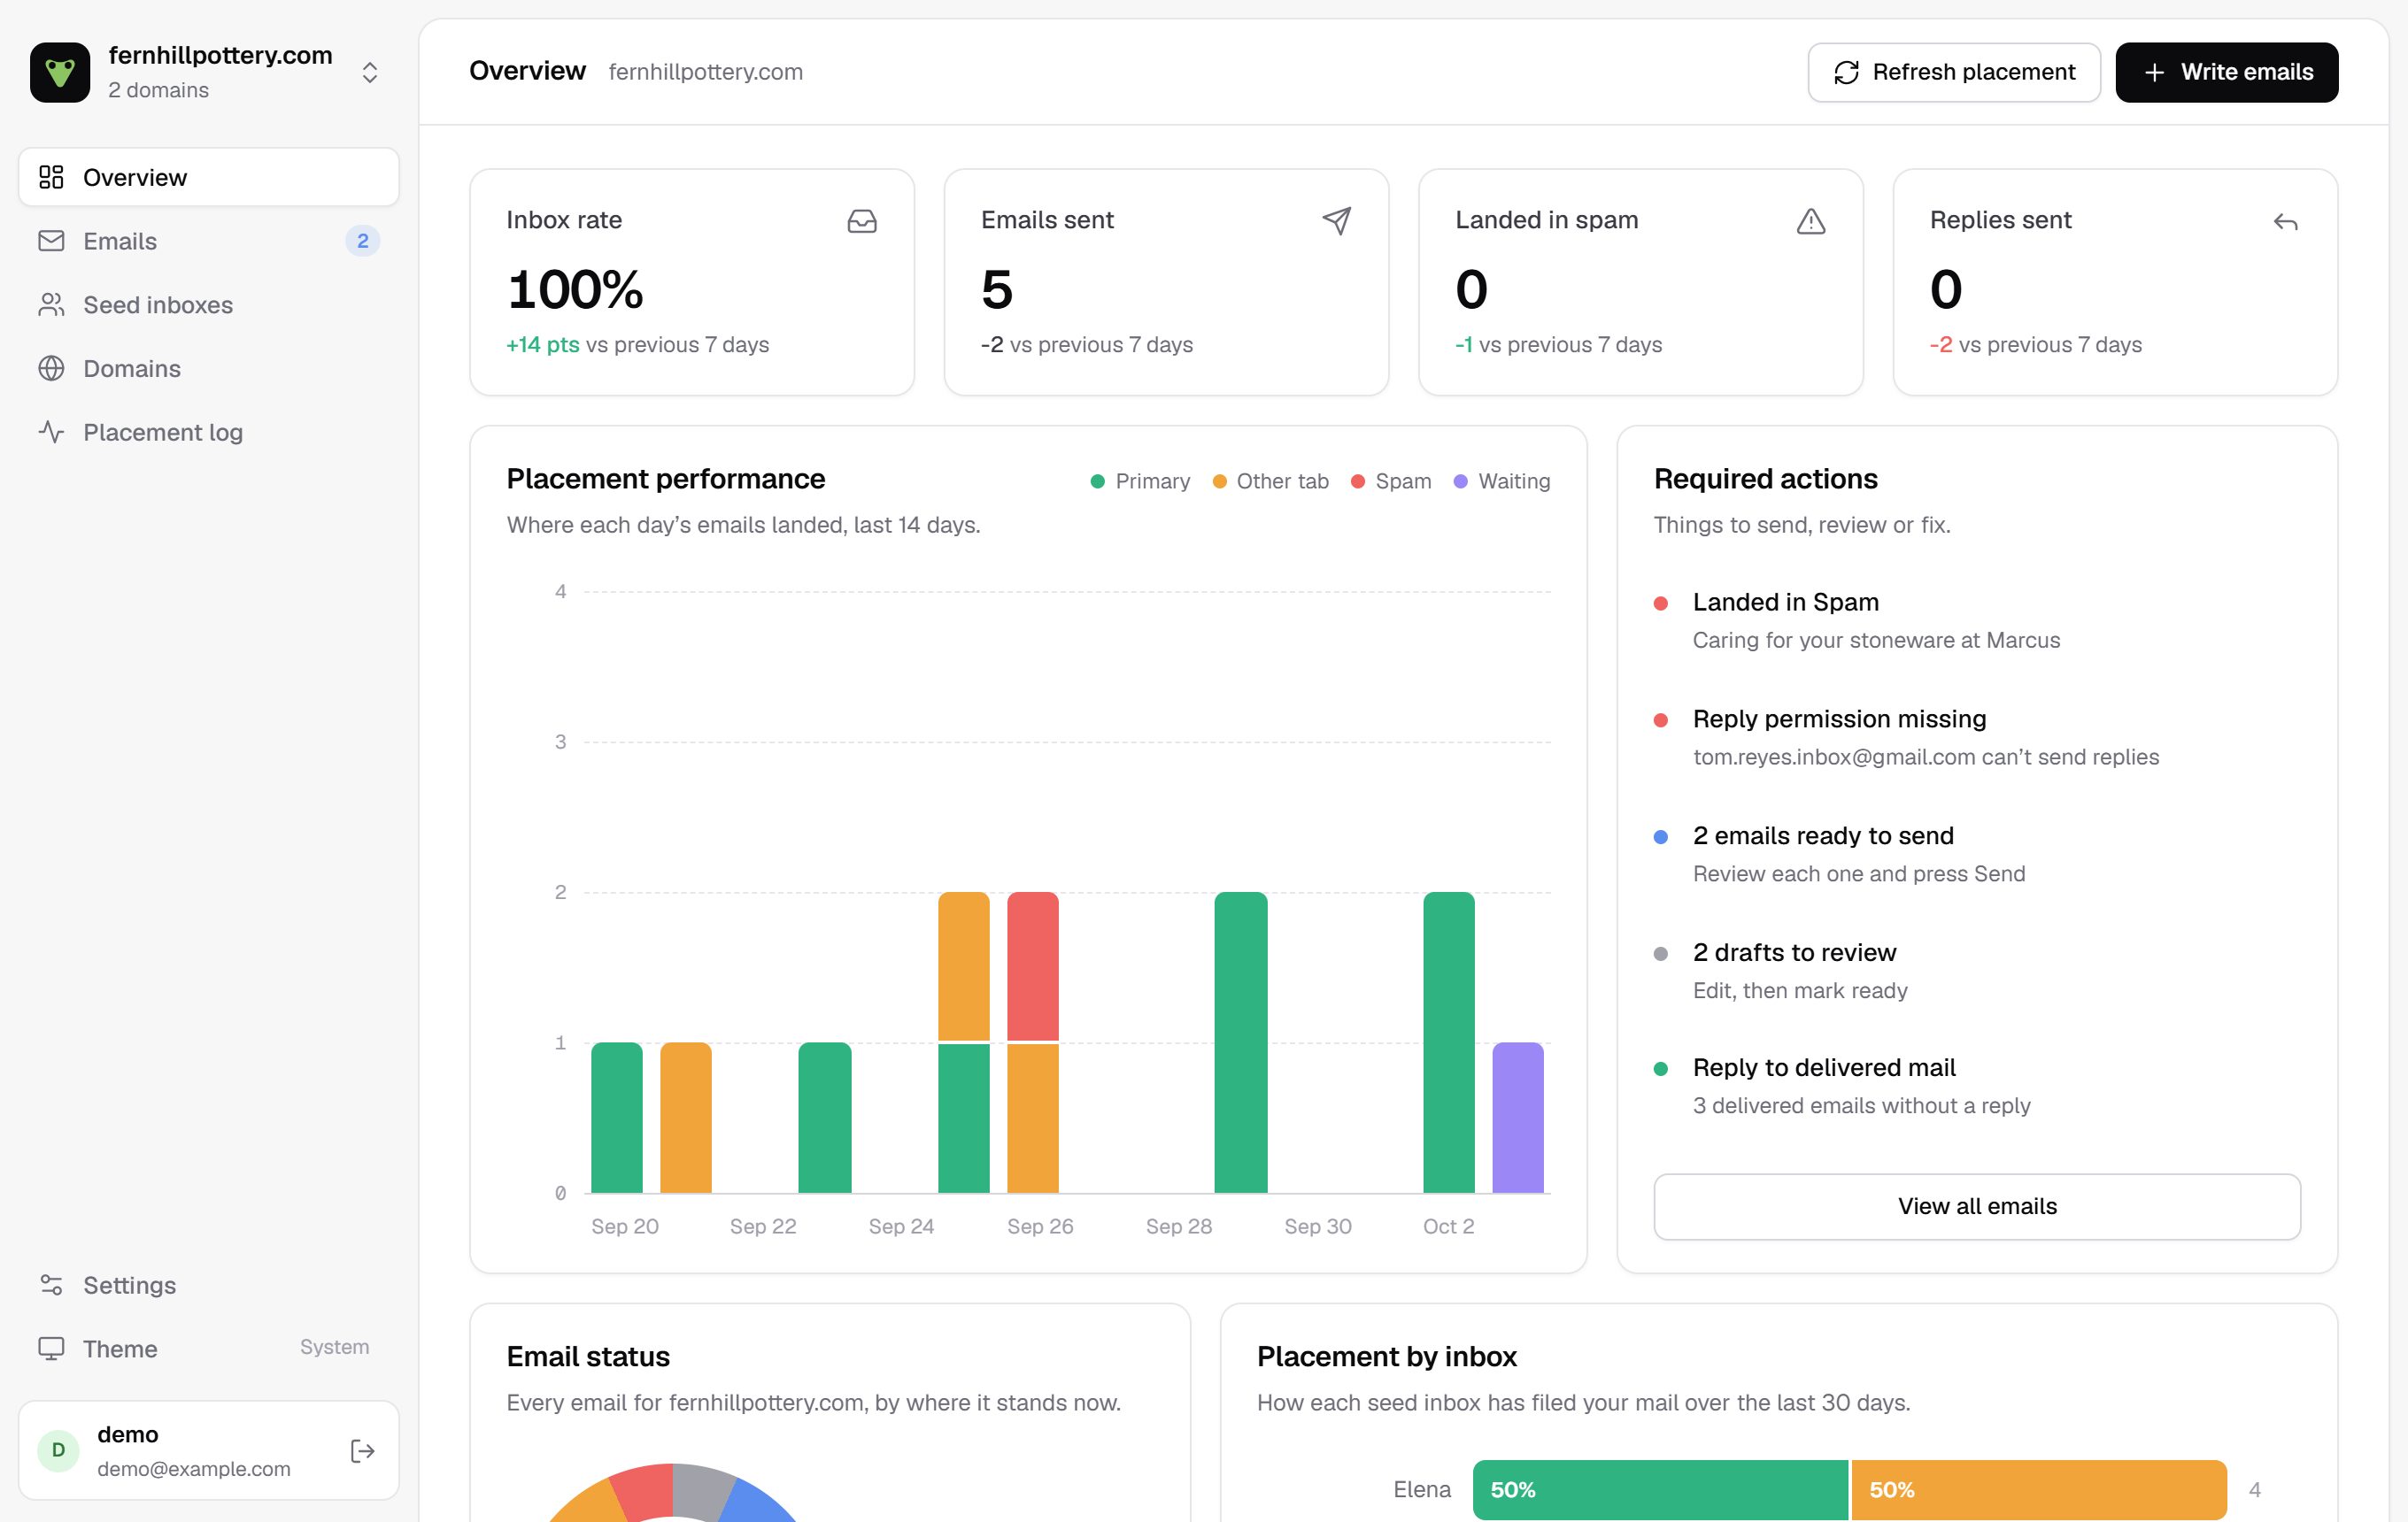
Task: Click the Sep 28 axis label
Action: 1178,1226
